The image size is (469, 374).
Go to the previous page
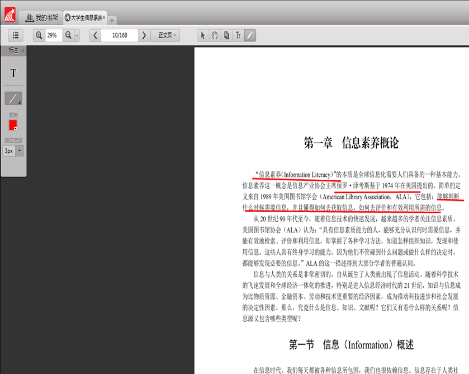coord(96,35)
